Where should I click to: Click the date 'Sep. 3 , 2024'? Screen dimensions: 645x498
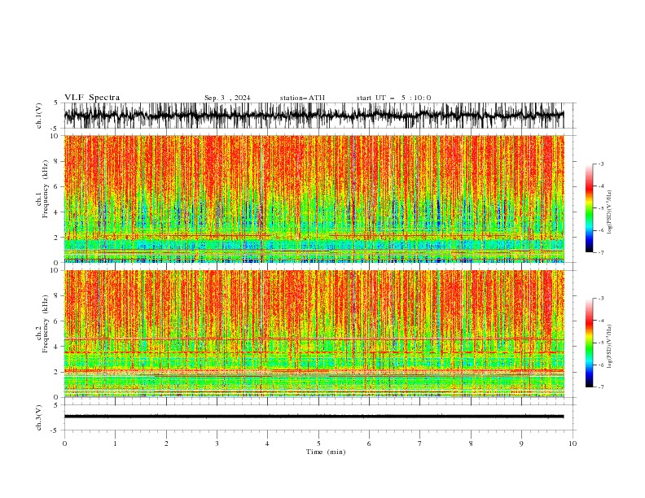click(x=227, y=98)
